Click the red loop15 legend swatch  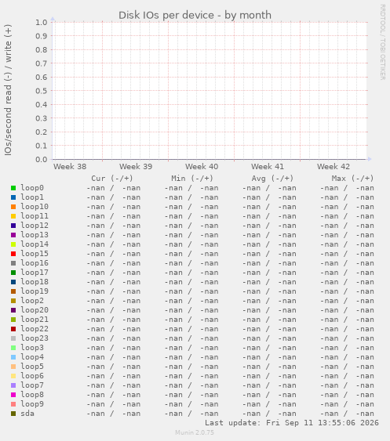(x=13, y=254)
